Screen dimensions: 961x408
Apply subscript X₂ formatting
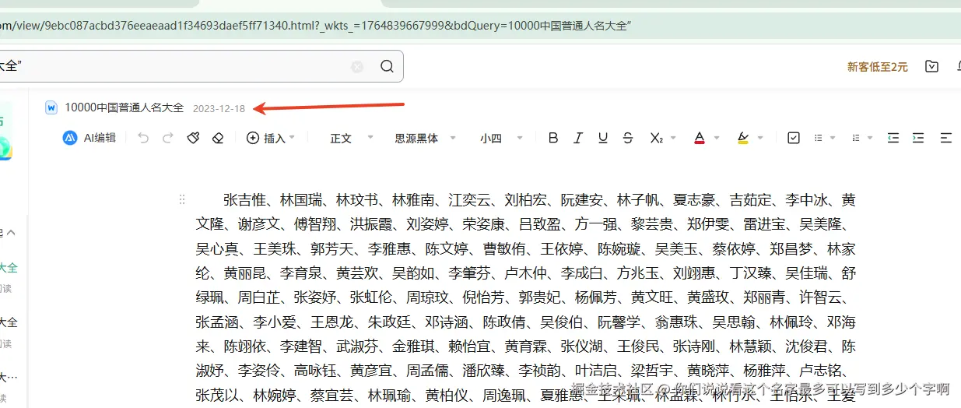click(x=656, y=138)
